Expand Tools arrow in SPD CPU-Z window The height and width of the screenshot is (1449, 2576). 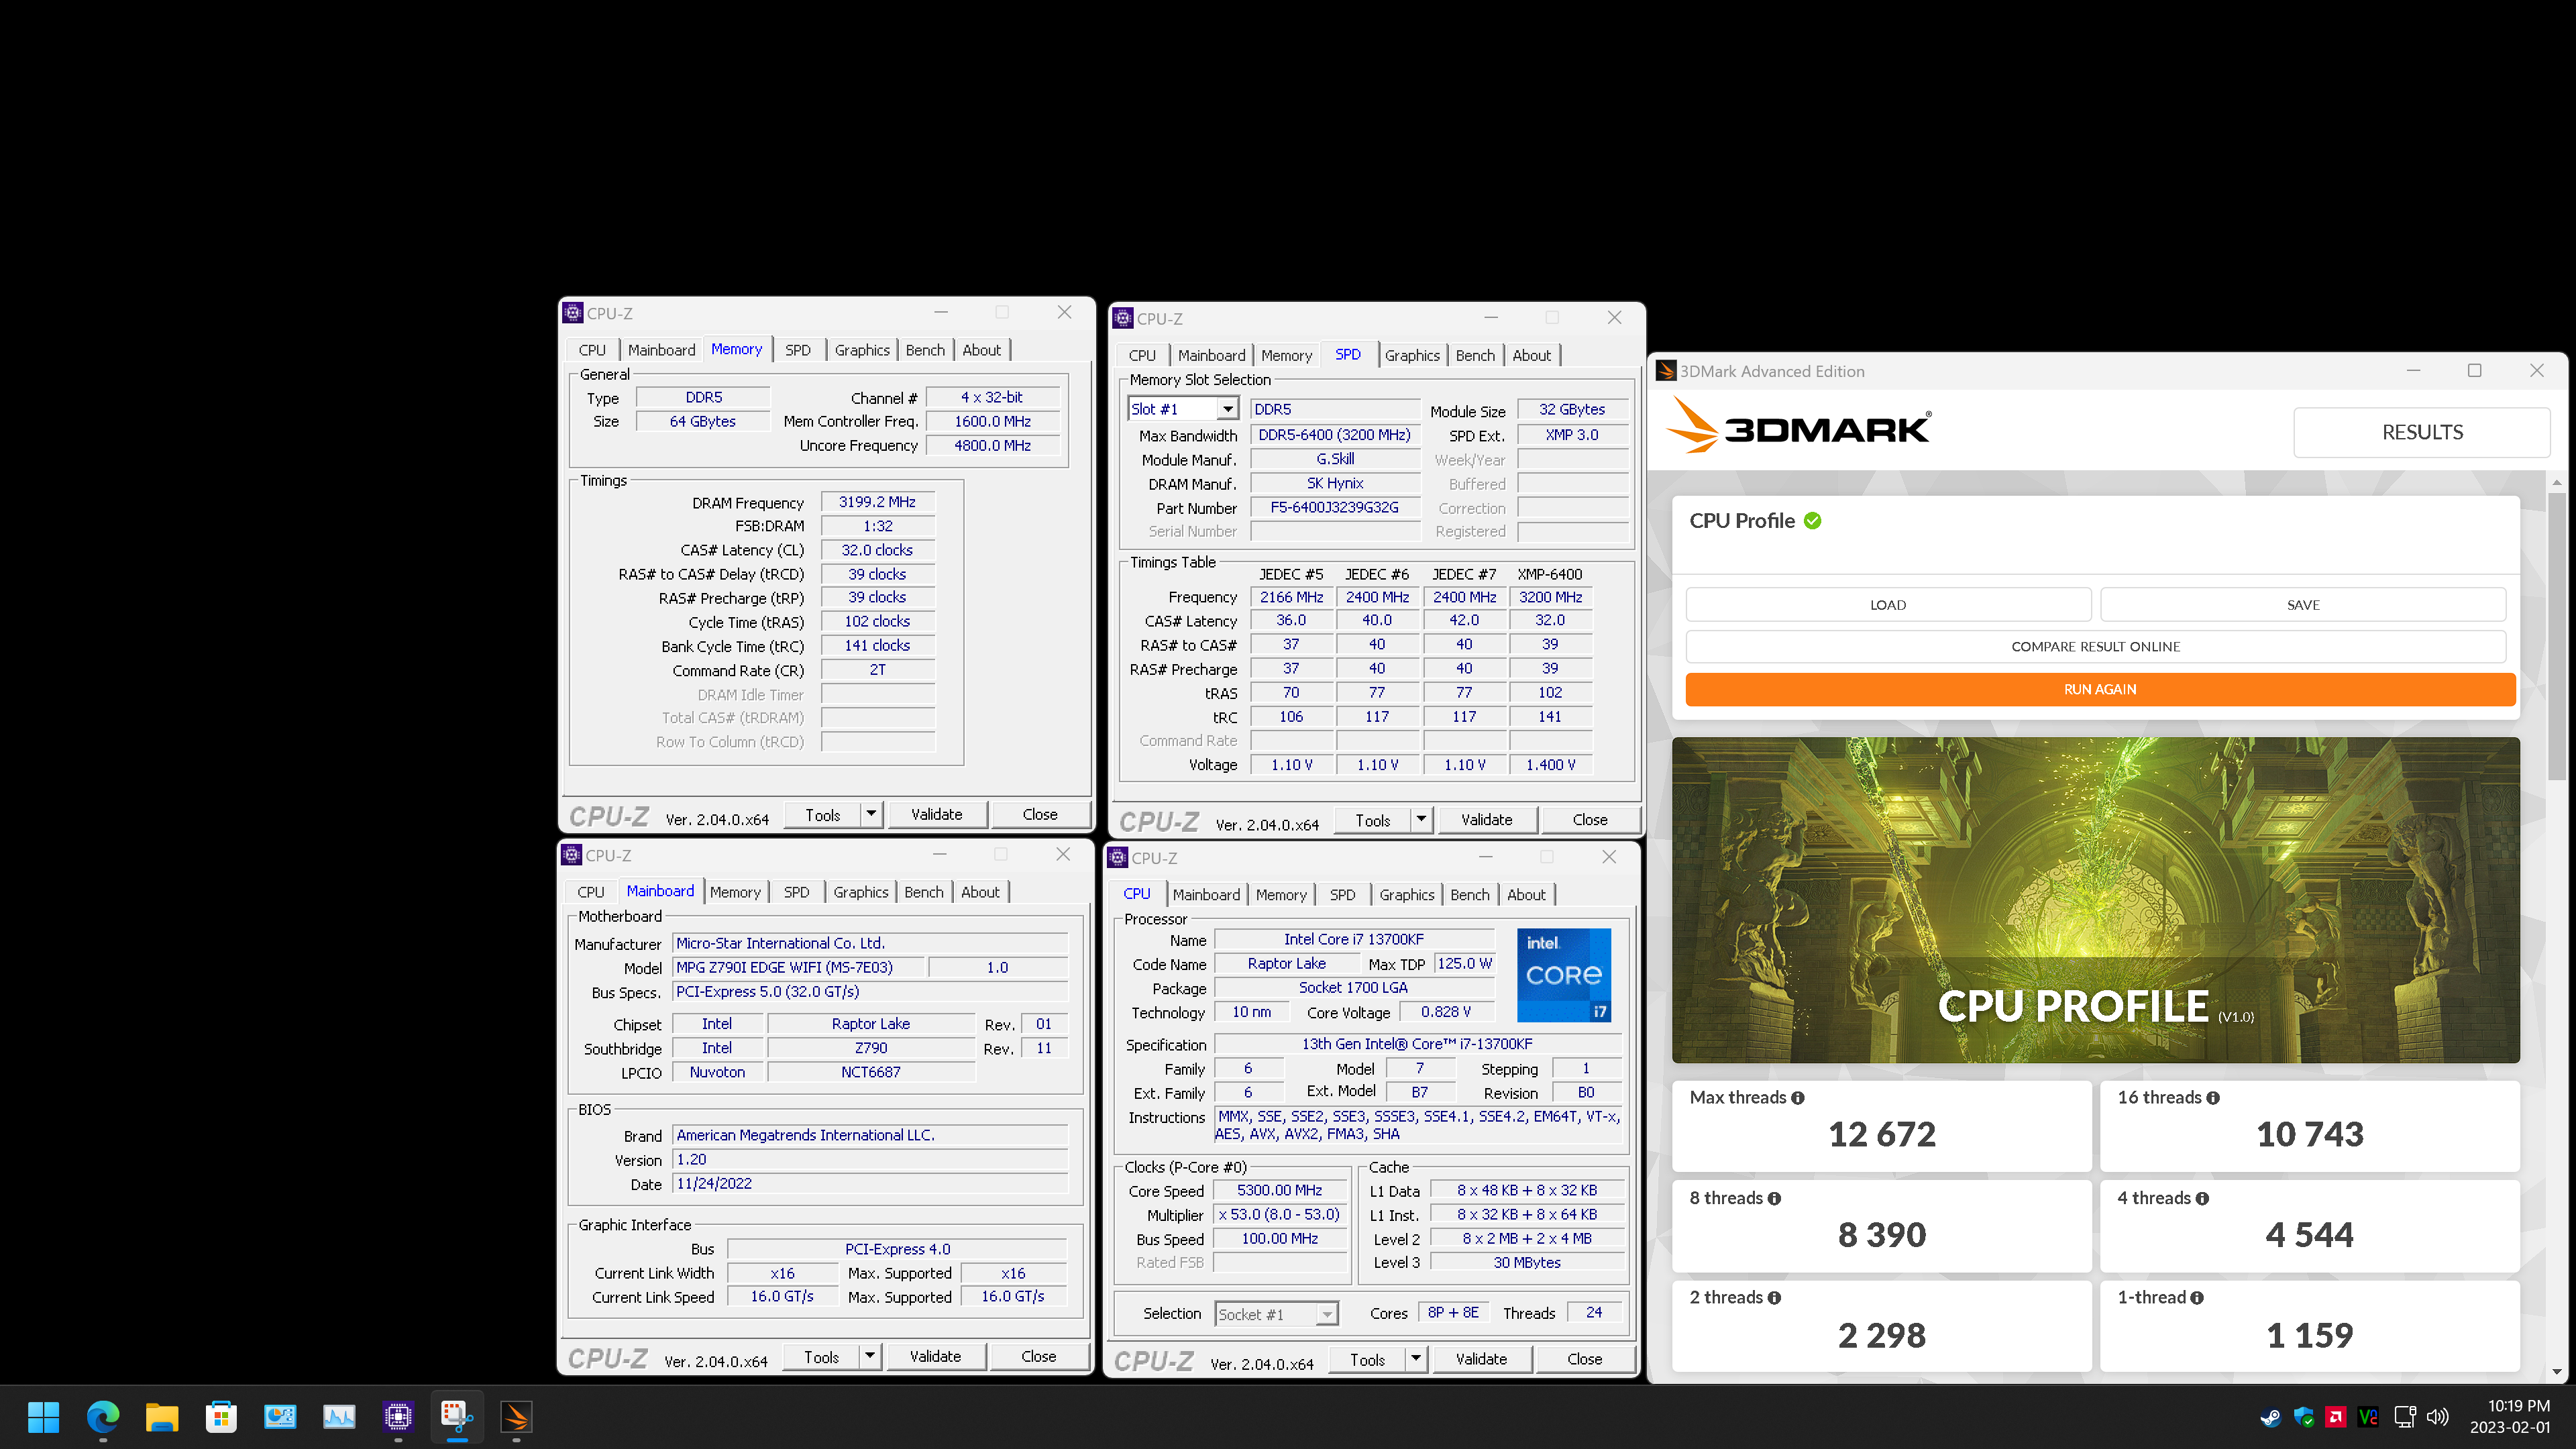coord(1421,819)
